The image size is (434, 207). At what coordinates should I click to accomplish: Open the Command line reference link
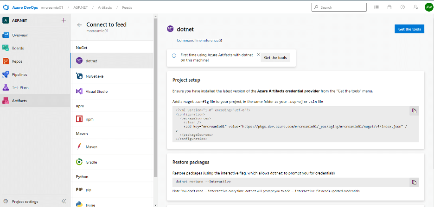[199, 40]
